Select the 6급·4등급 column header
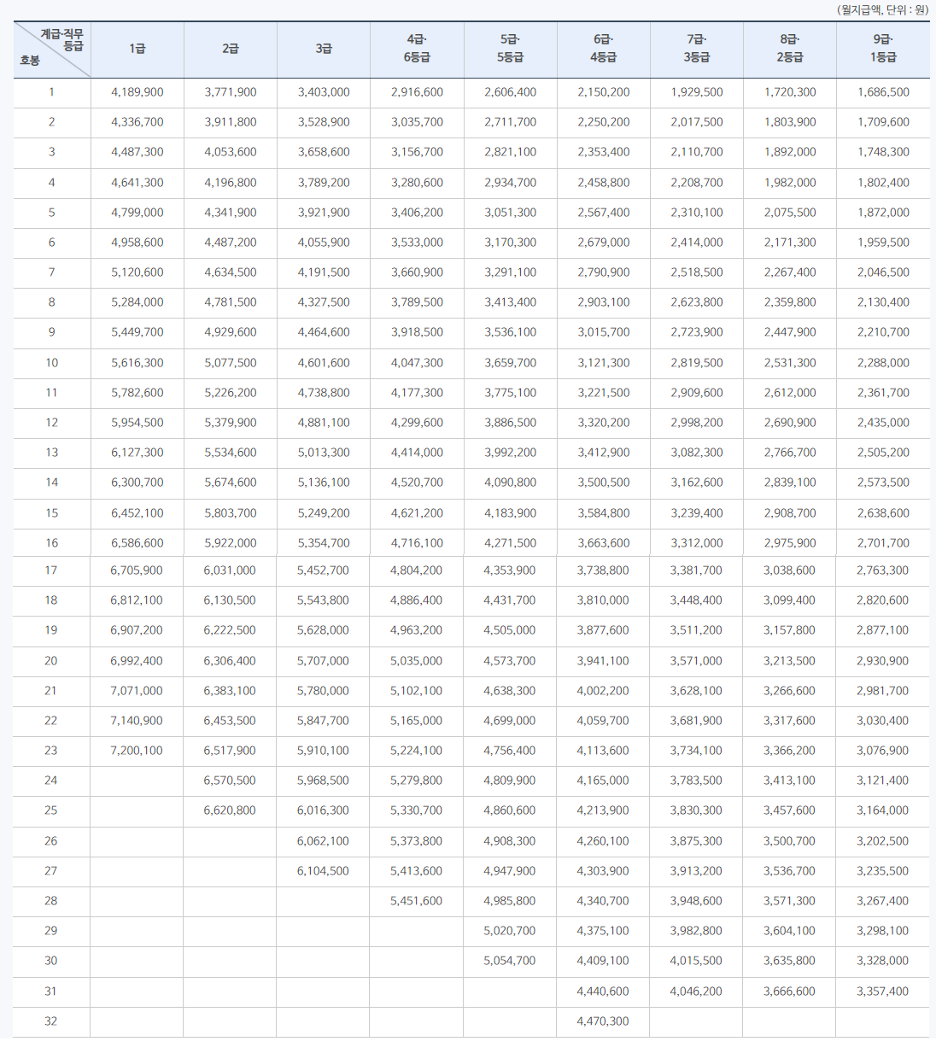This screenshot has width=936, height=1053. coord(604,49)
